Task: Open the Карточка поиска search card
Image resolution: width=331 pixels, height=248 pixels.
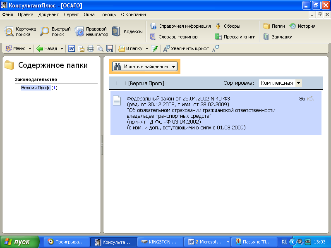Action: [x=20, y=32]
